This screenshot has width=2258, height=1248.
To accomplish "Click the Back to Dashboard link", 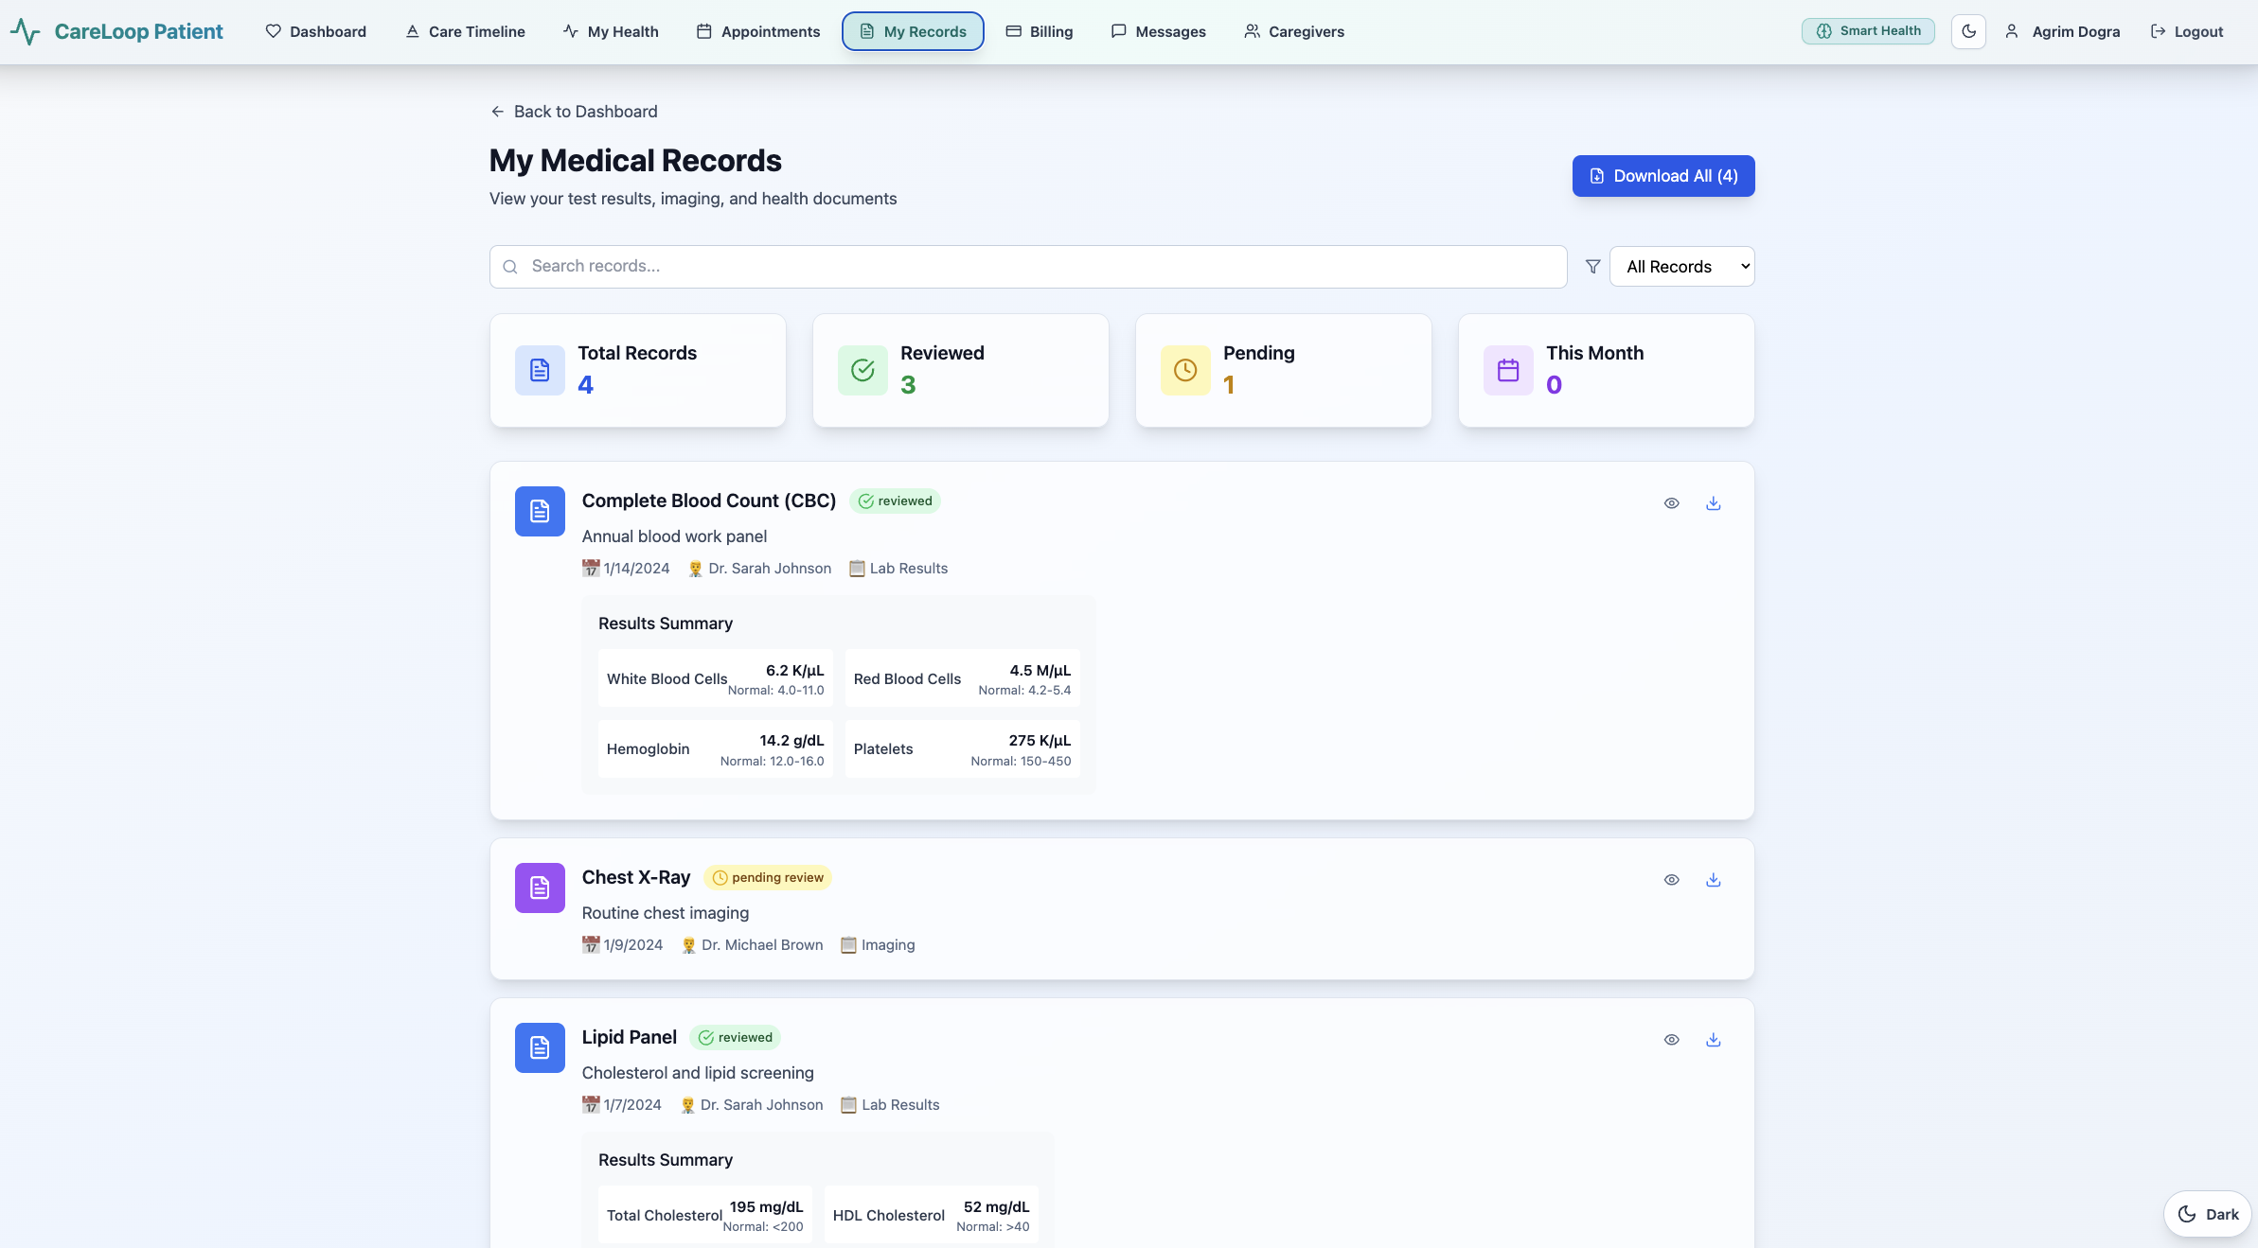I will point(574,112).
